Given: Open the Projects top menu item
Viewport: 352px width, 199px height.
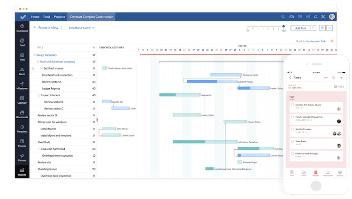Looking at the screenshot, I should pos(60,16).
